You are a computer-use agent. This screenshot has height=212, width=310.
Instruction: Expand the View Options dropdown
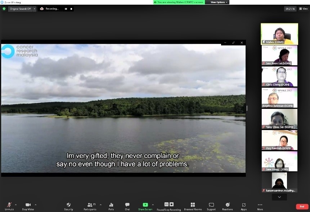[219, 2]
